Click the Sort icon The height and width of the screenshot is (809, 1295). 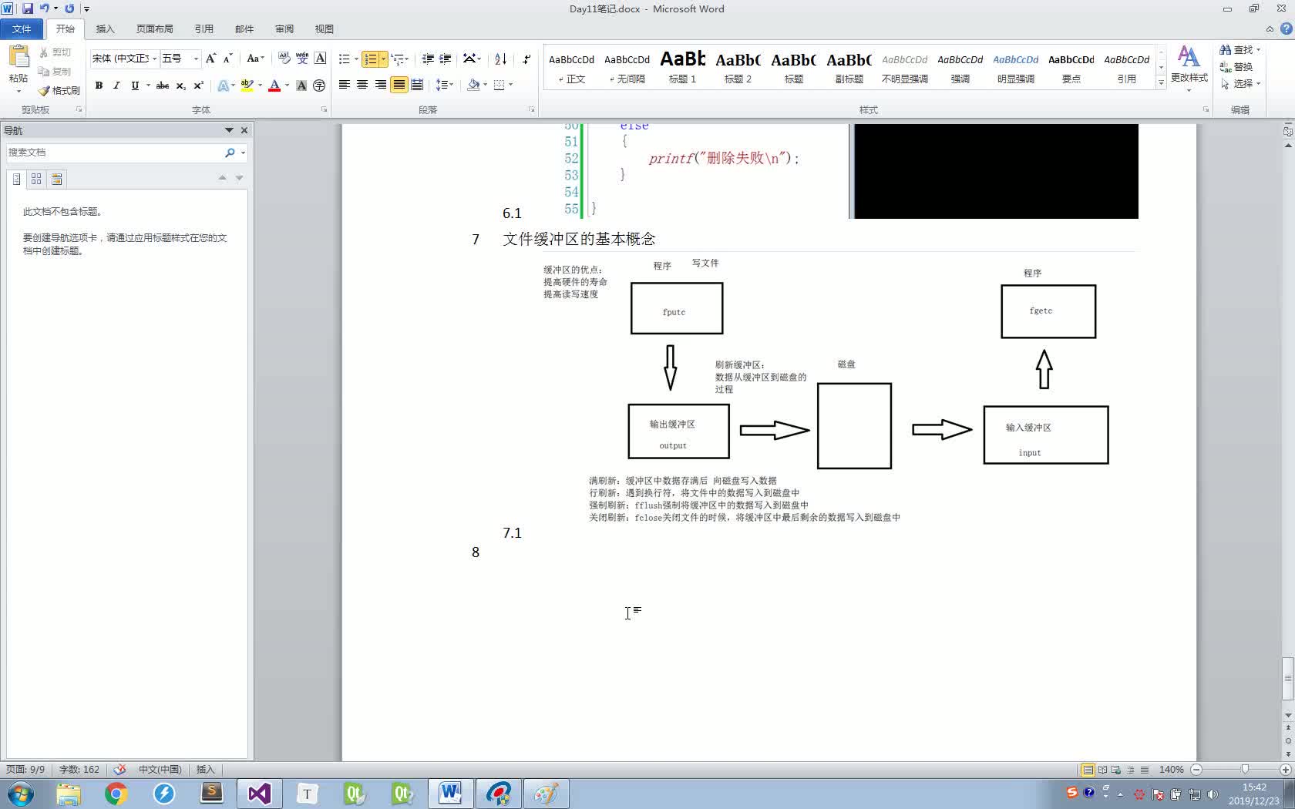click(500, 59)
